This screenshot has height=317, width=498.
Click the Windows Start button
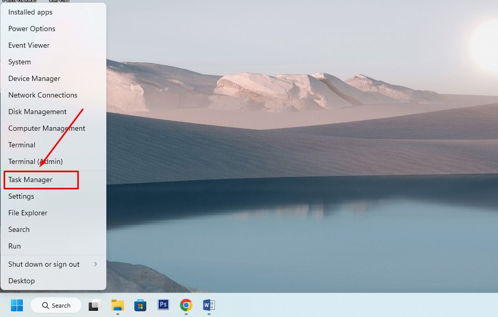point(17,306)
